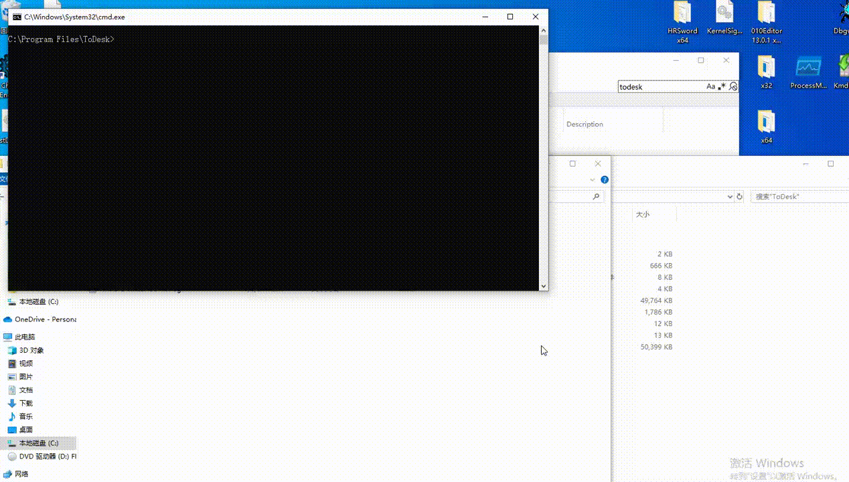Click the find icon right of regex toggle

coord(732,86)
